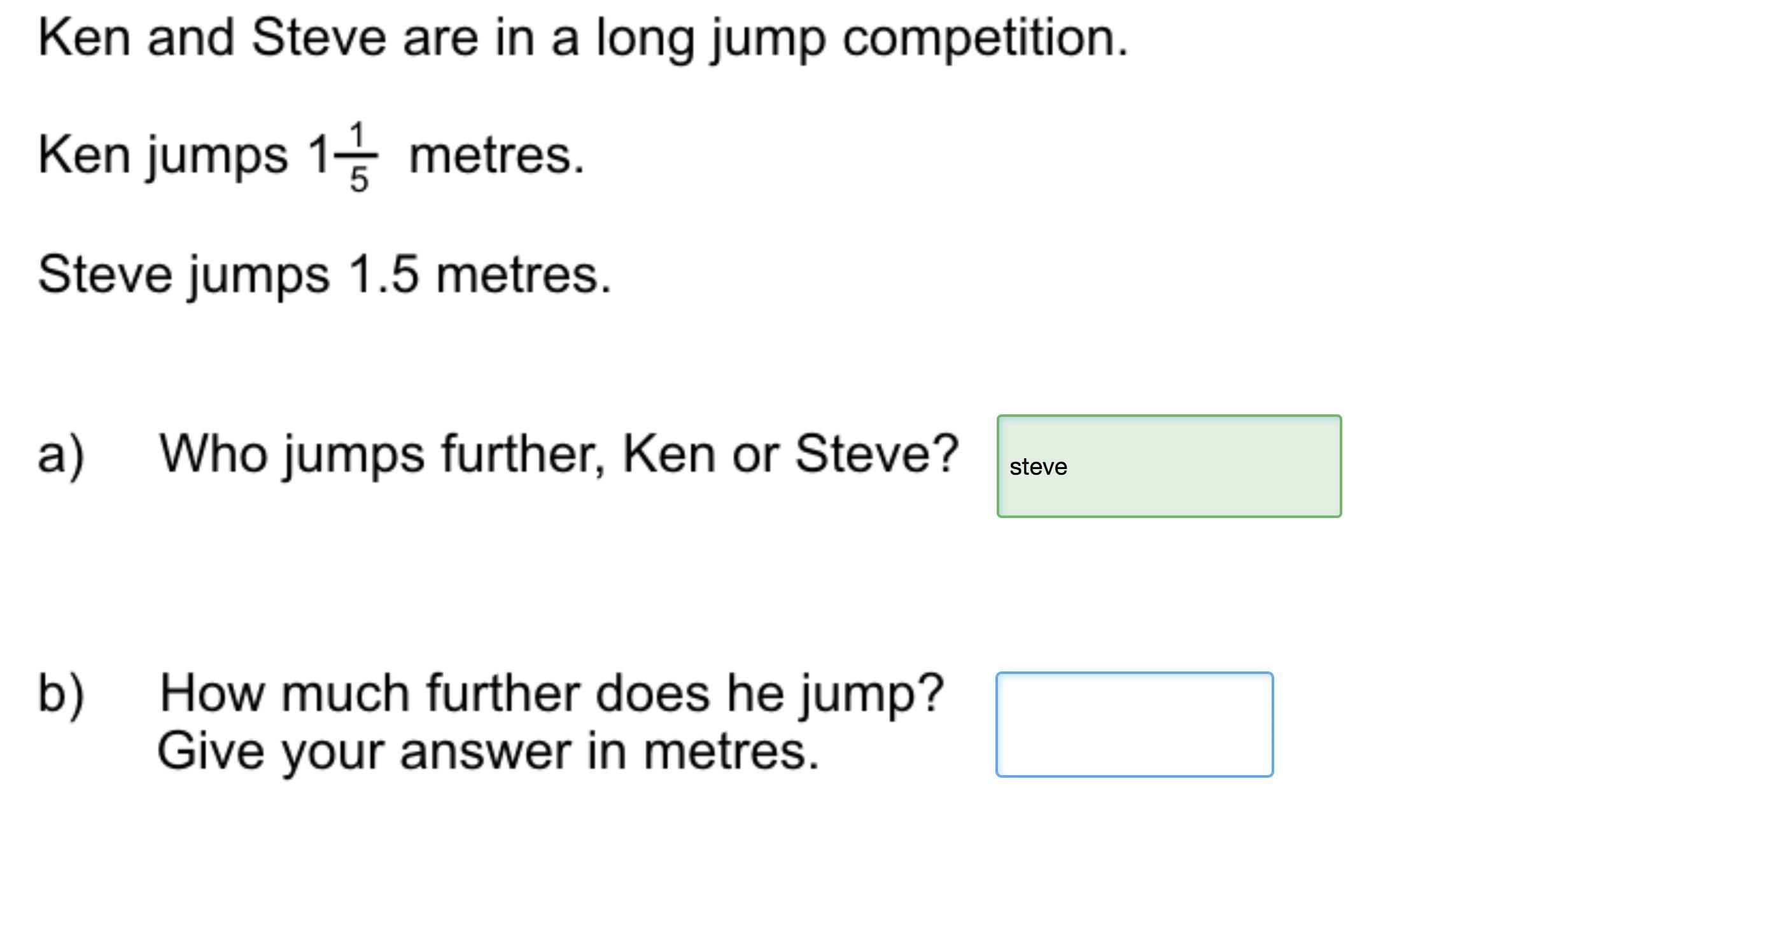This screenshot has width=1777, height=933.
Task: Click the word "Steve?" ending question a
Action: pyautogui.click(x=877, y=454)
